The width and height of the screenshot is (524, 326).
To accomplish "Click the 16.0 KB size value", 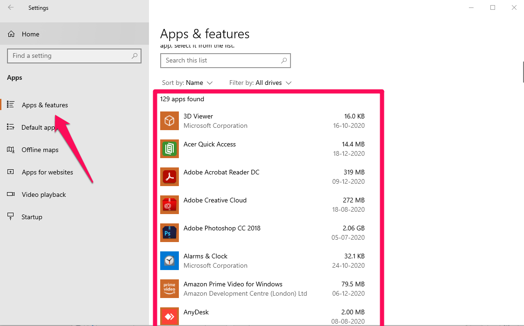I will coord(354,116).
